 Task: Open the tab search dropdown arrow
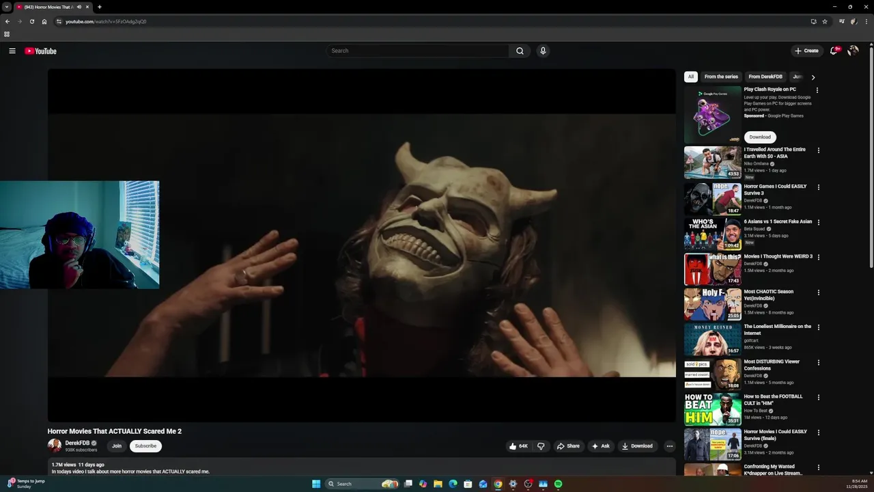[x=7, y=7]
